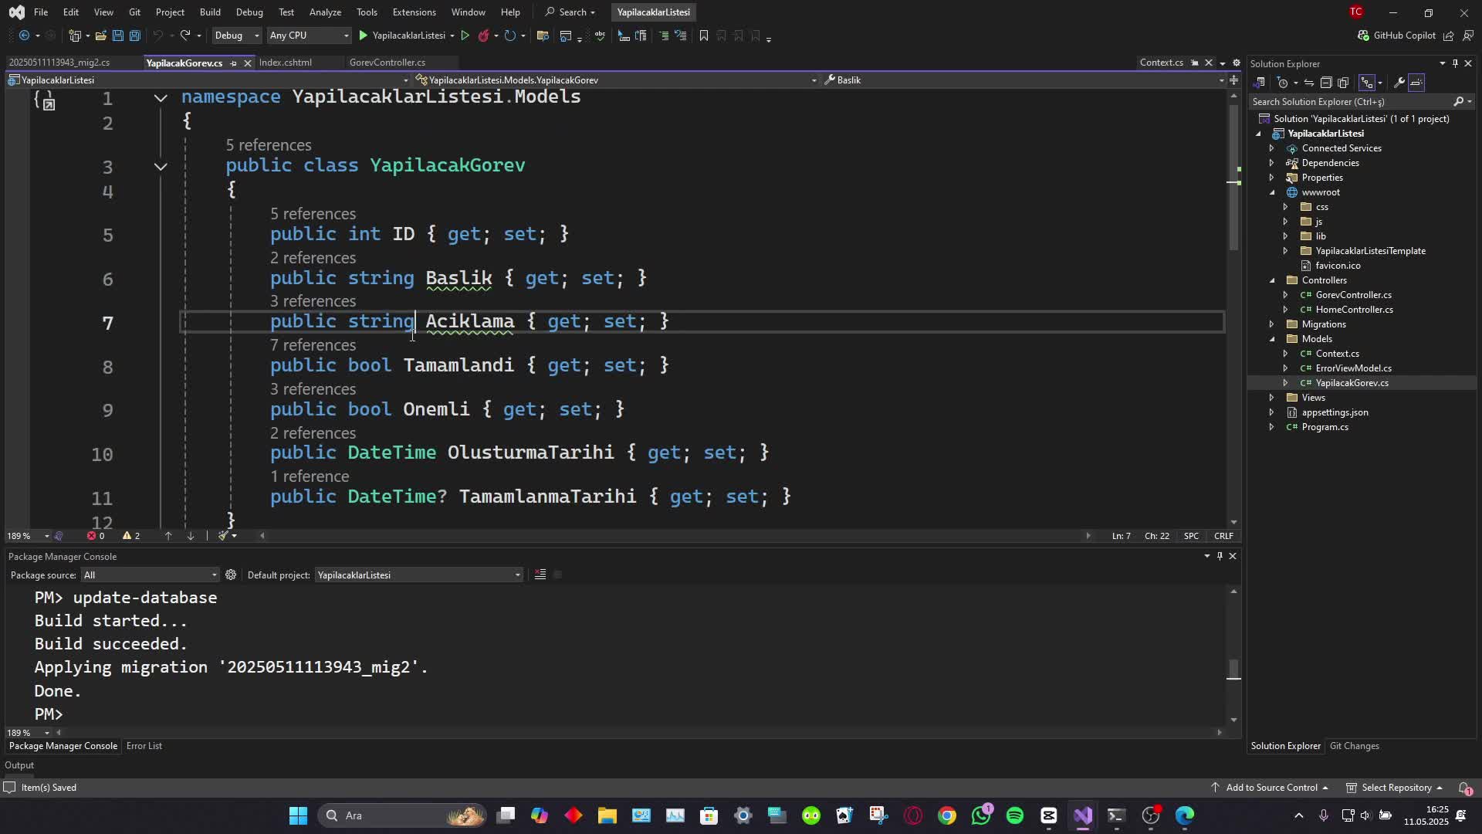Click Show All Files icon in Solution Explorer
The height and width of the screenshot is (834, 1482).
point(1343,83)
